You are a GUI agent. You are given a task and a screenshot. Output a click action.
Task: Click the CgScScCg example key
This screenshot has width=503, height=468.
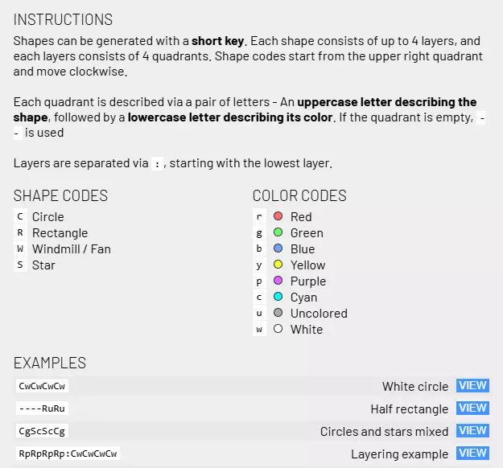pos(42,431)
